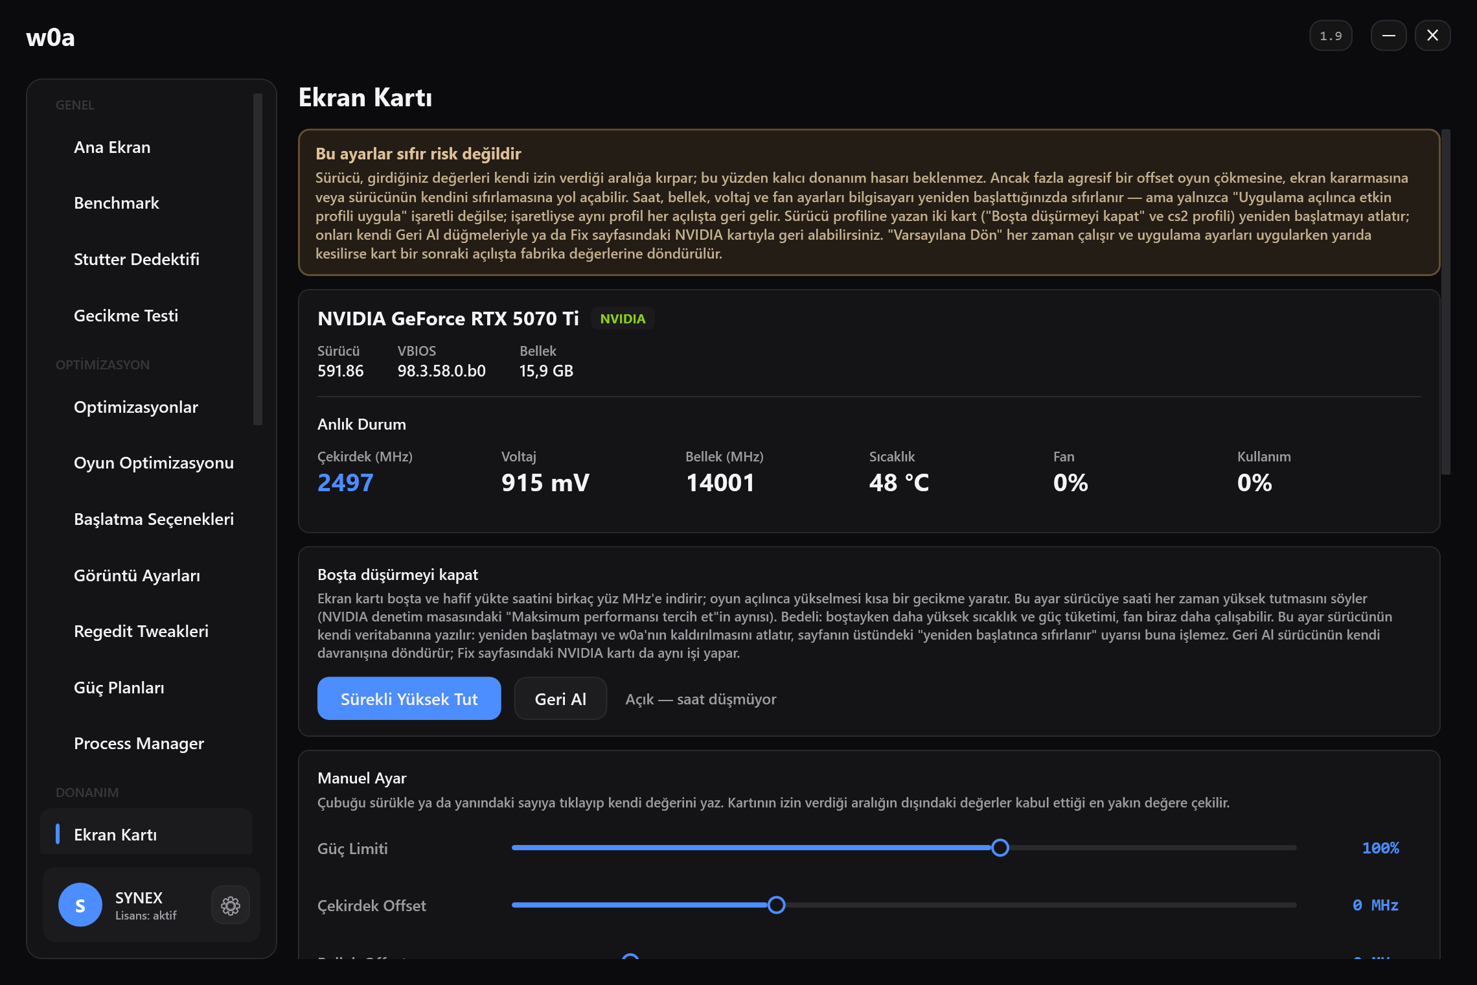Screen dimensions: 1477x985
Task: Click the DONANIM sidebar group label
Action: pyautogui.click(x=87, y=793)
